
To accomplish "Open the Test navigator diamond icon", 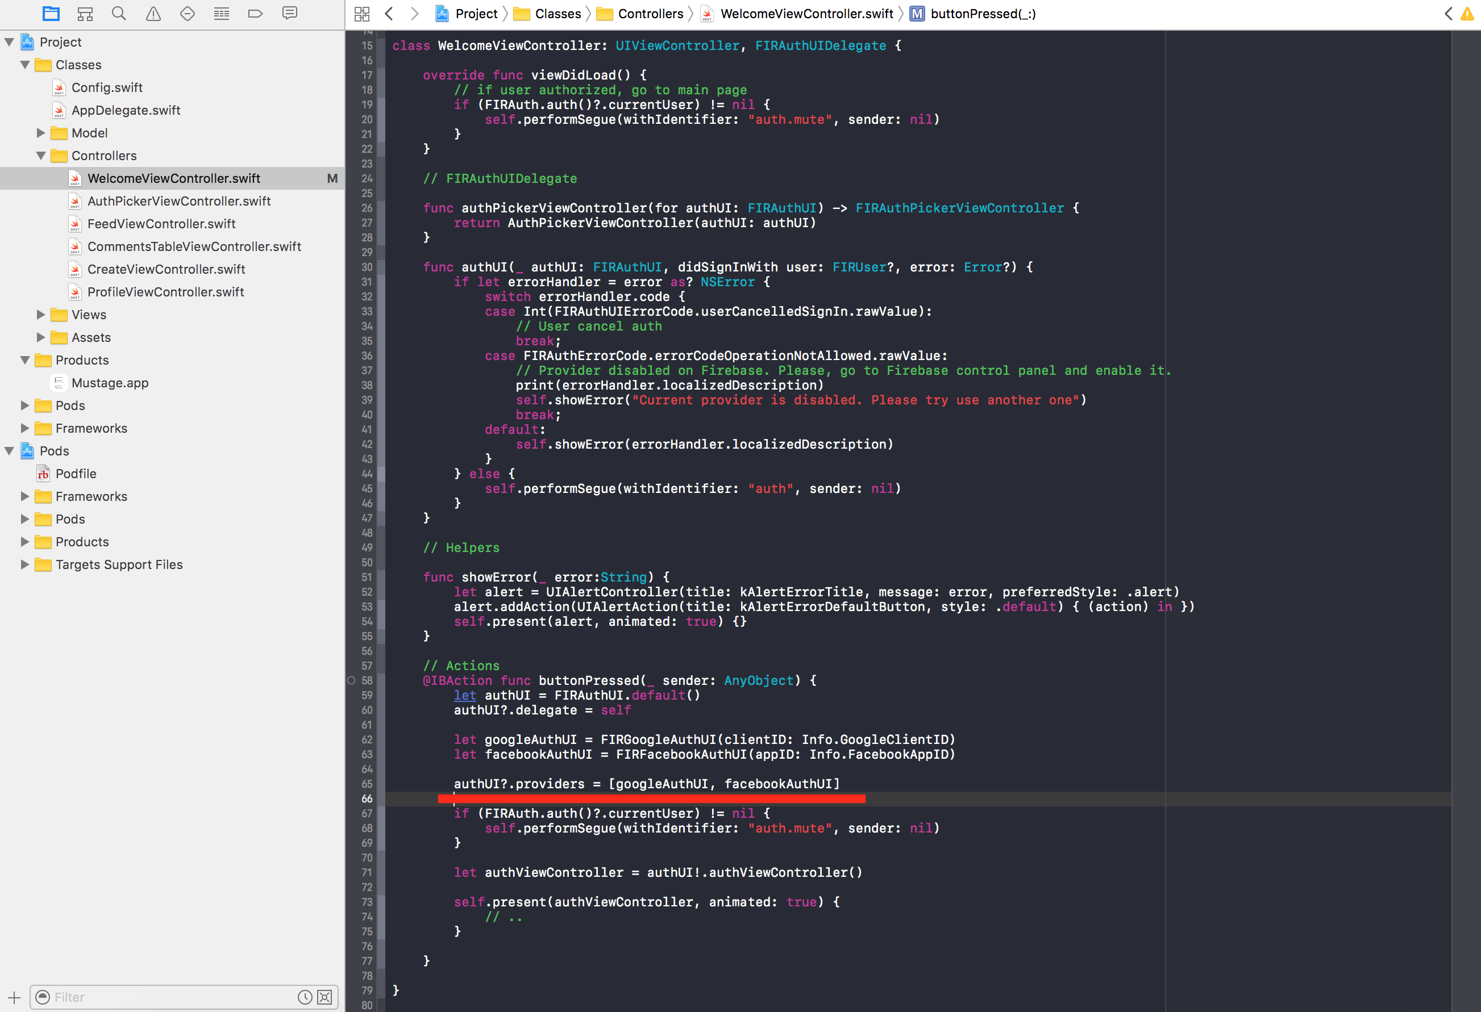I will click(188, 14).
